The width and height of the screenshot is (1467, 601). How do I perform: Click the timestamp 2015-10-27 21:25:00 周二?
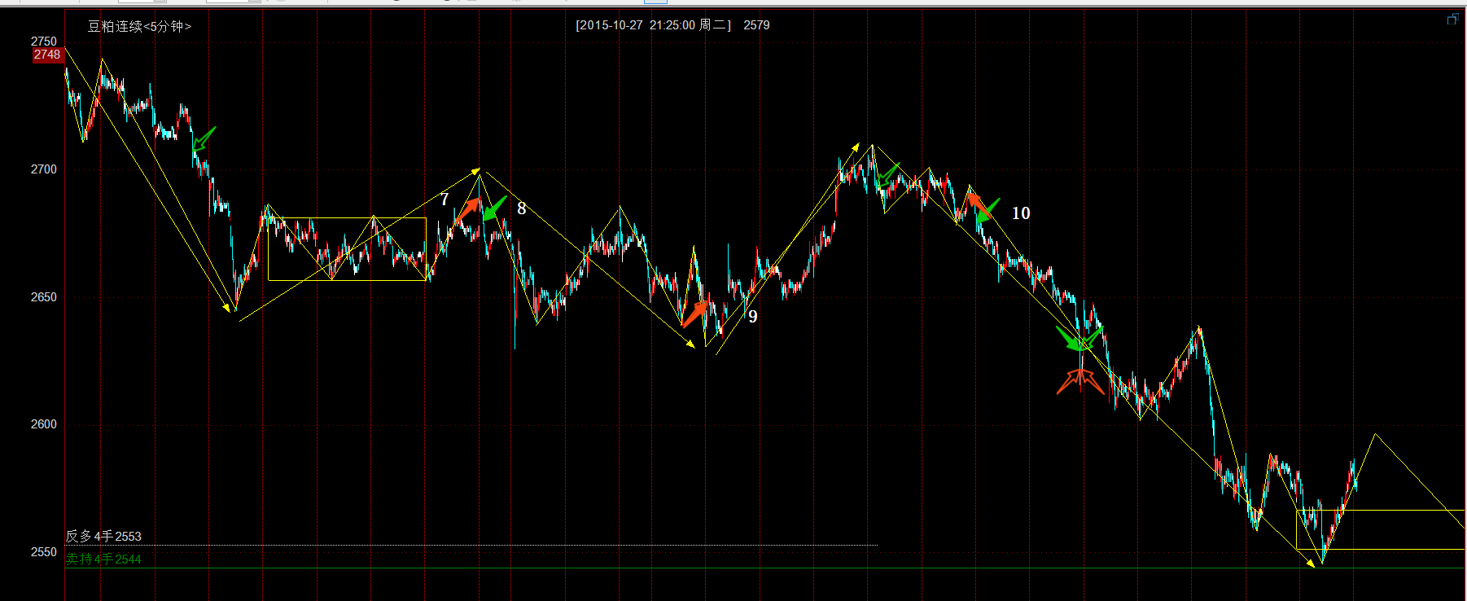pos(653,25)
